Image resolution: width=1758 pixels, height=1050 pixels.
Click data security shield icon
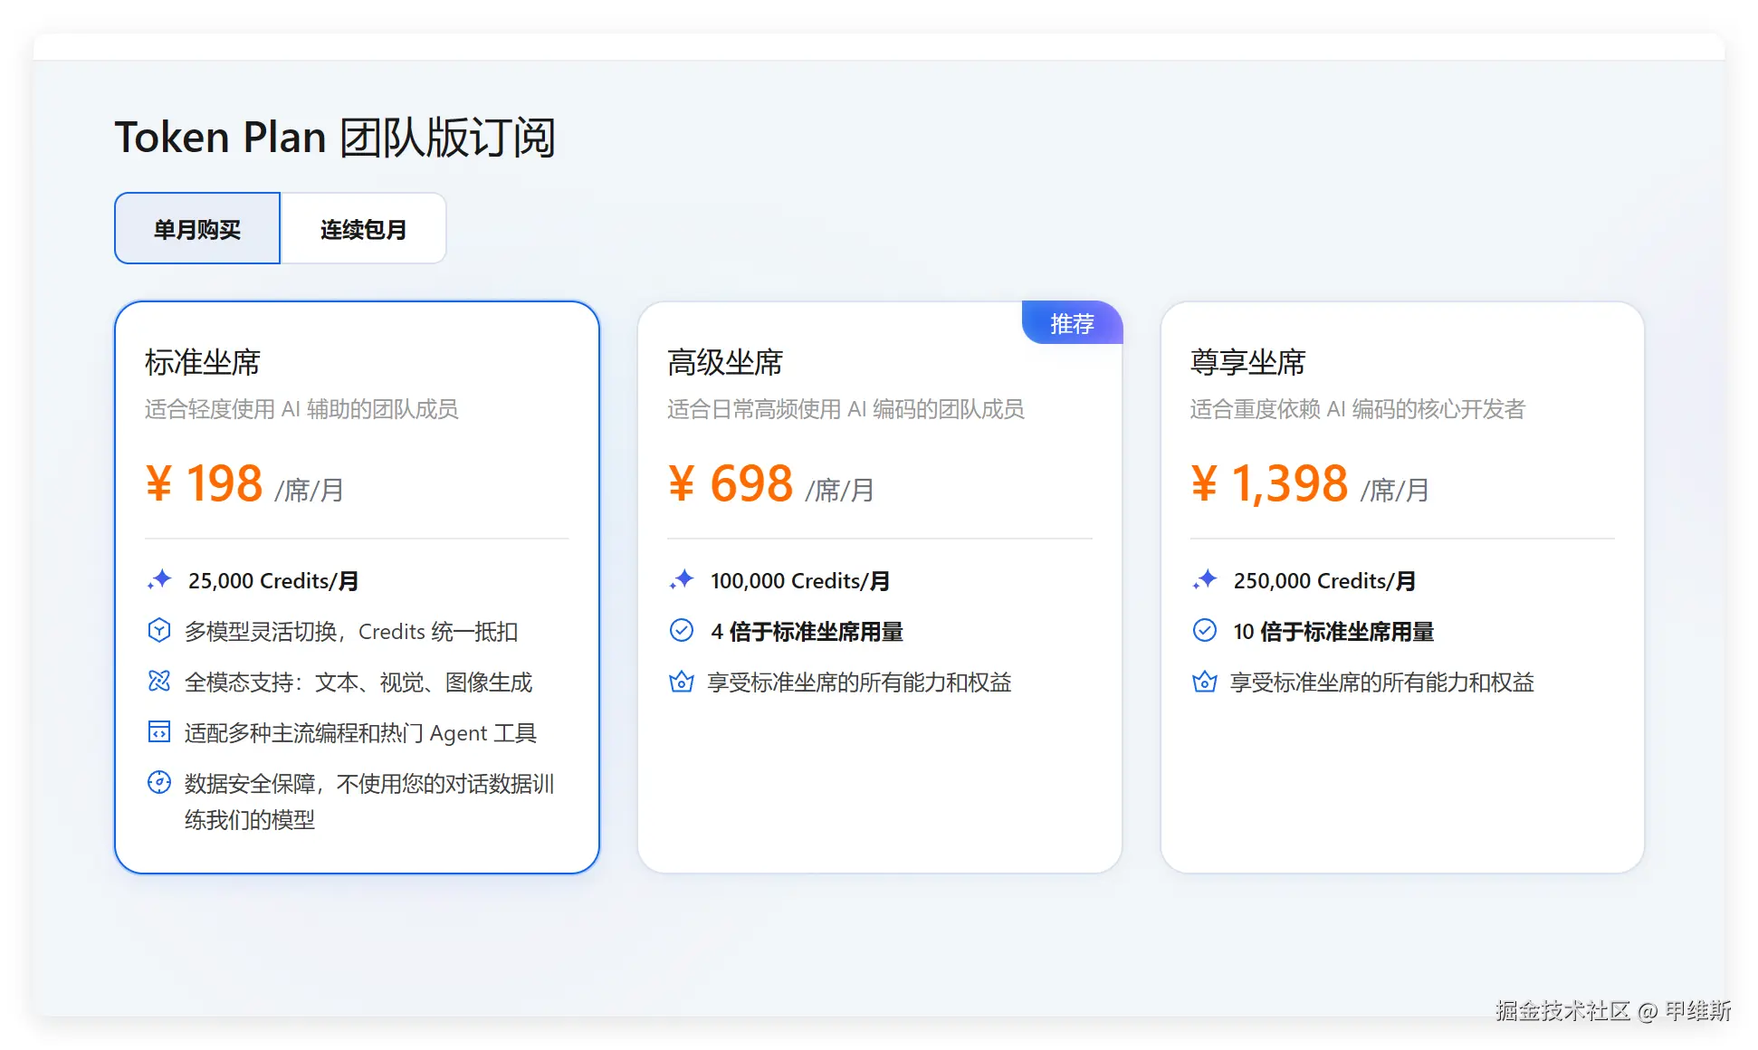[159, 782]
